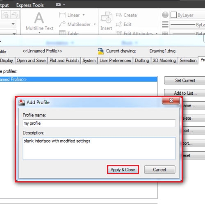Expand the ribbon options arrow beside minimize toggle
Screen dimensions: 205x205
click(x=64, y=5)
